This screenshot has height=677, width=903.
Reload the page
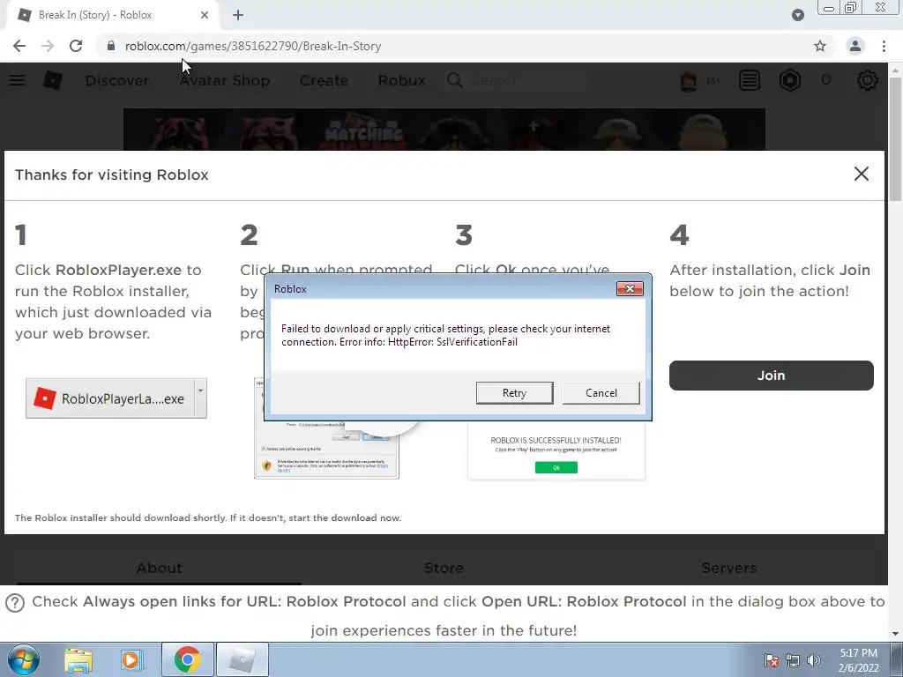(x=76, y=46)
